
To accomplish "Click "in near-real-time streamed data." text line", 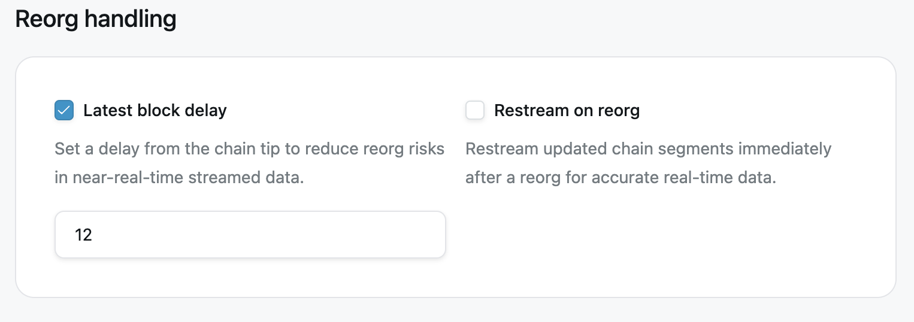I will (179, 178).
